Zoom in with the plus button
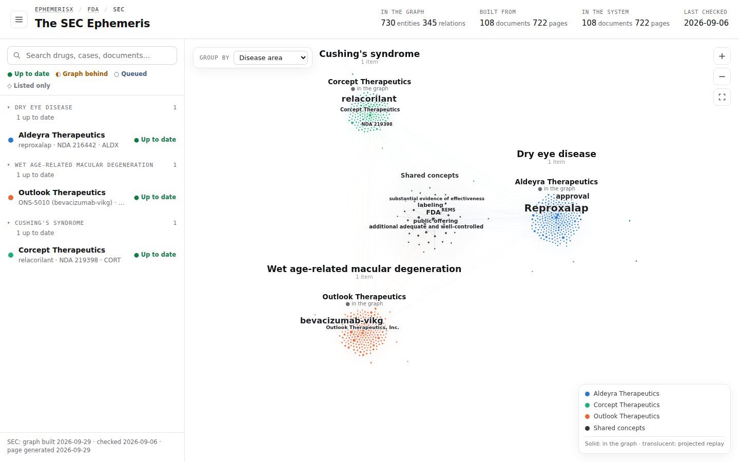This screenshot has width=739, height=462. pos(722,56)
